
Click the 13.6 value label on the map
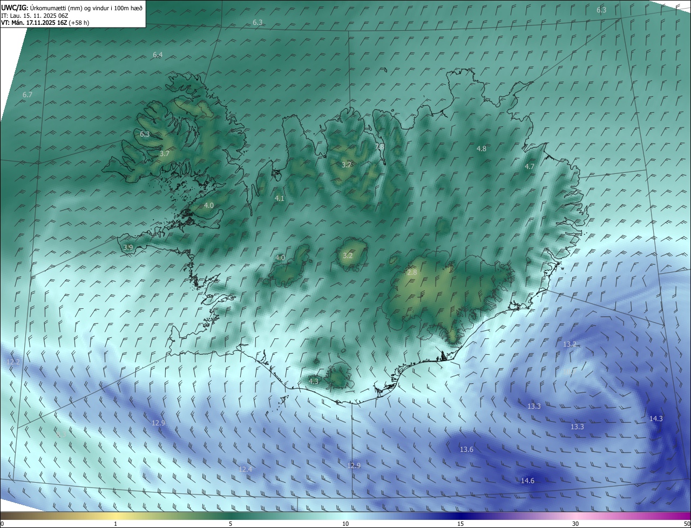[x=466, y=449]
